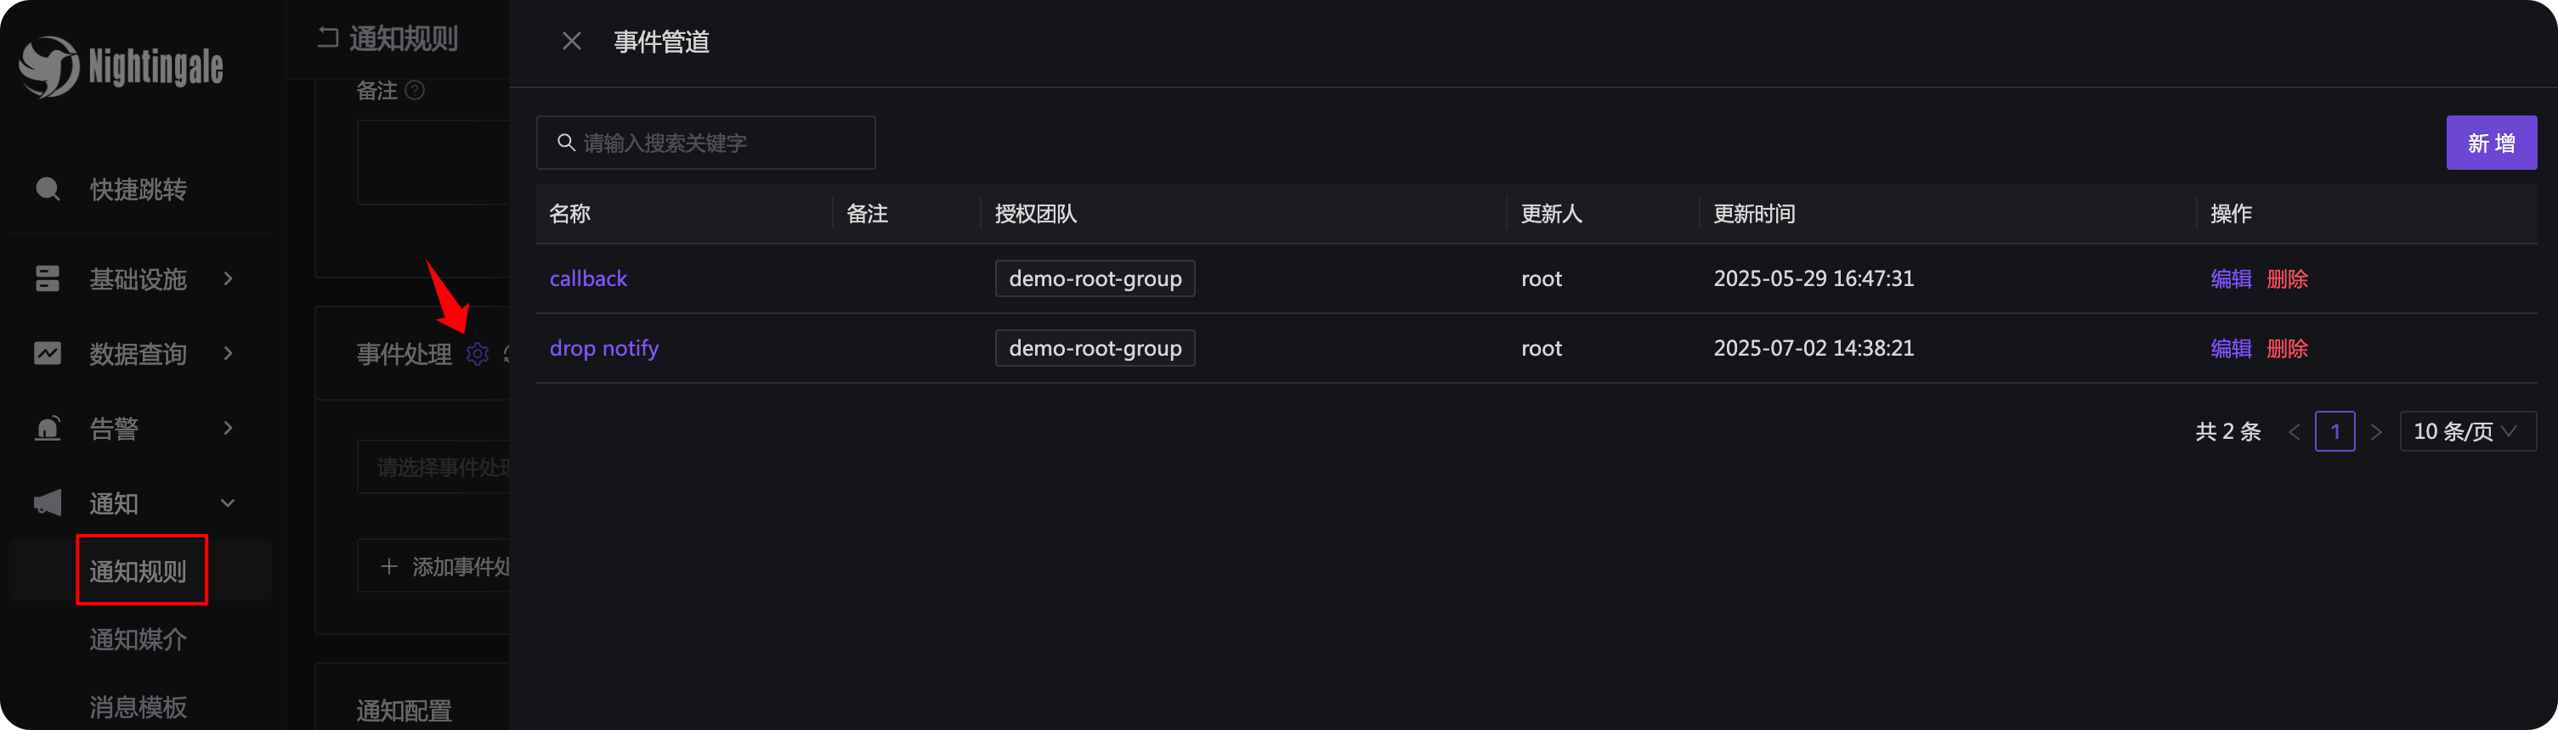
Task: Open event processing gear settings icon
Action: click(478, 354)
